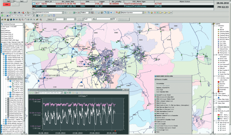Toggle the Customer Contacts layer checkbox

tap(216, 55)
